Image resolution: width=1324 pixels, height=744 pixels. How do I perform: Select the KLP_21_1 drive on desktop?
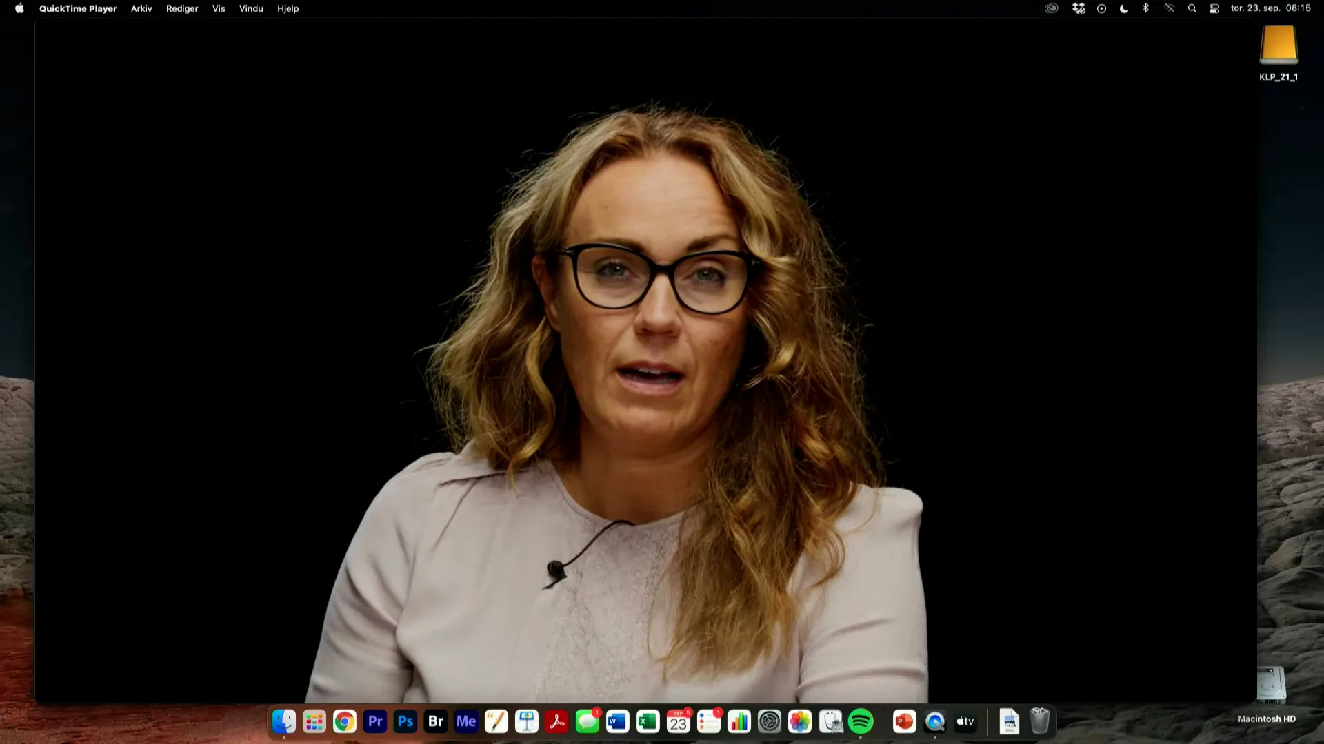[1279, 53]
